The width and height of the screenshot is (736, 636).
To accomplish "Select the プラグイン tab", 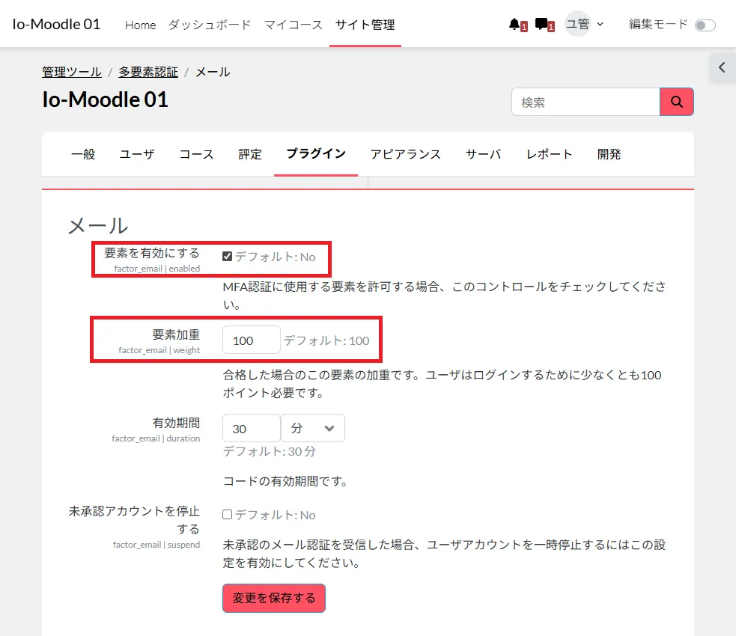I will point(316,154).
